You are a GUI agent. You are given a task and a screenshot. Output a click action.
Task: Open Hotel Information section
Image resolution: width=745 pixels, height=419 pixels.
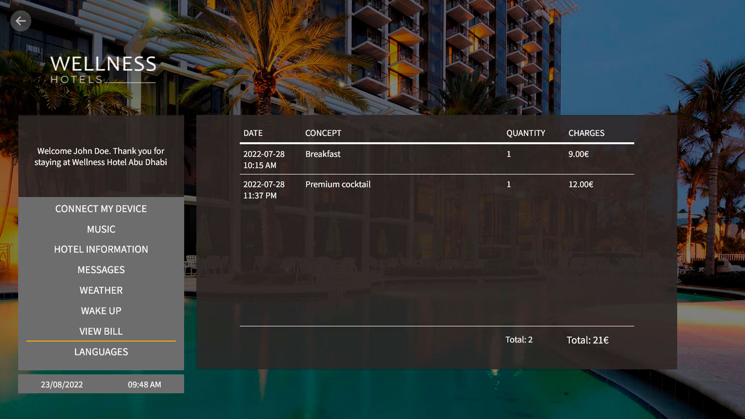coord(101,249)
